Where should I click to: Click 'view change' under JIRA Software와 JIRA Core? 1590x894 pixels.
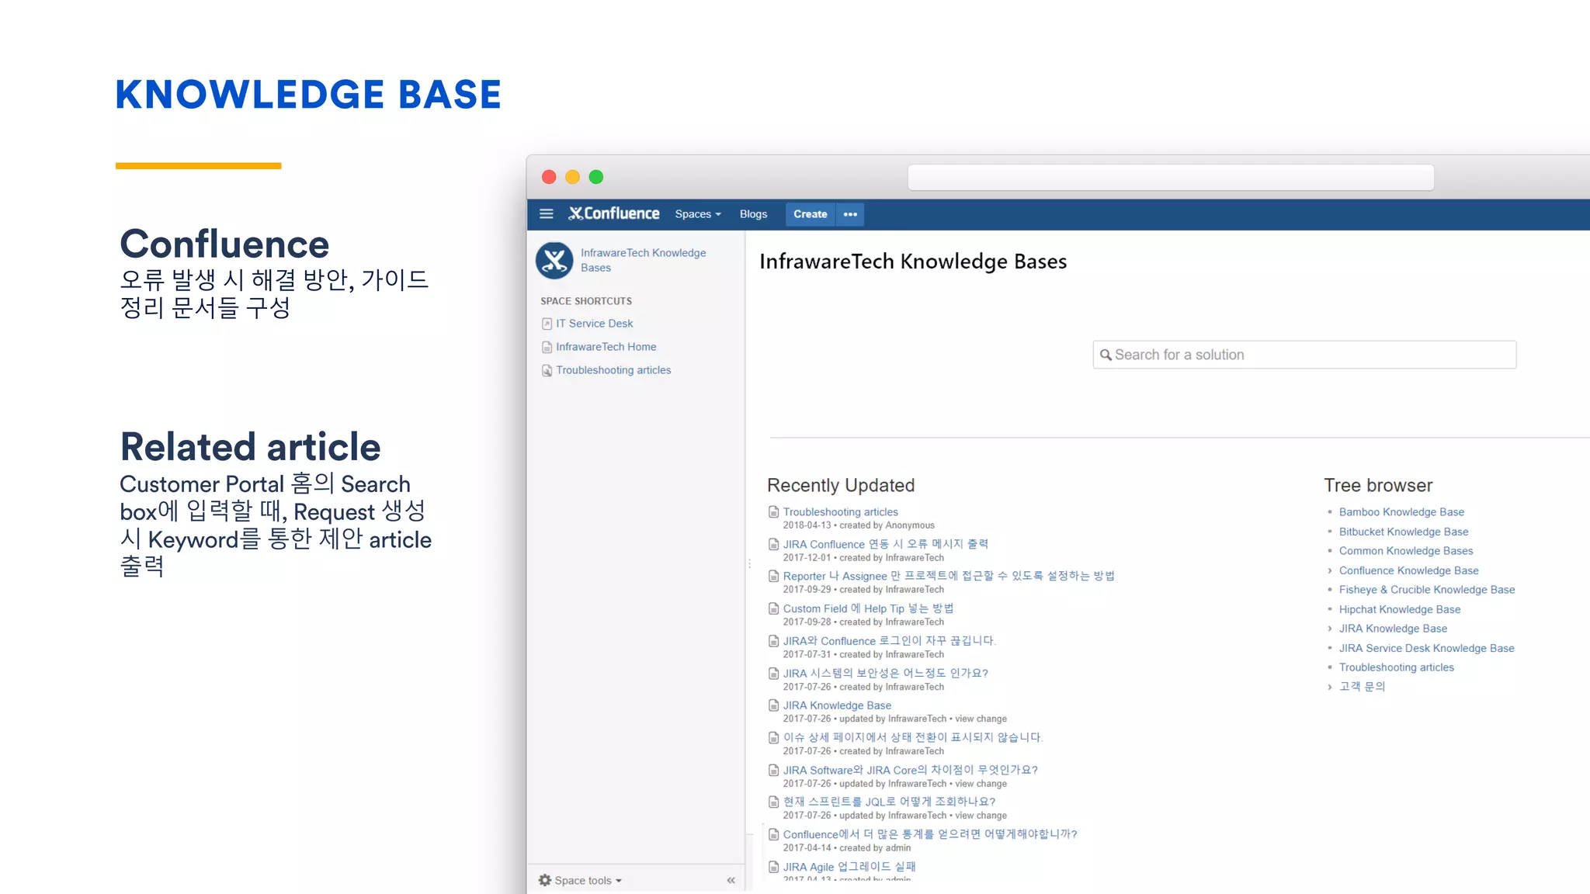tap(981, 784)
